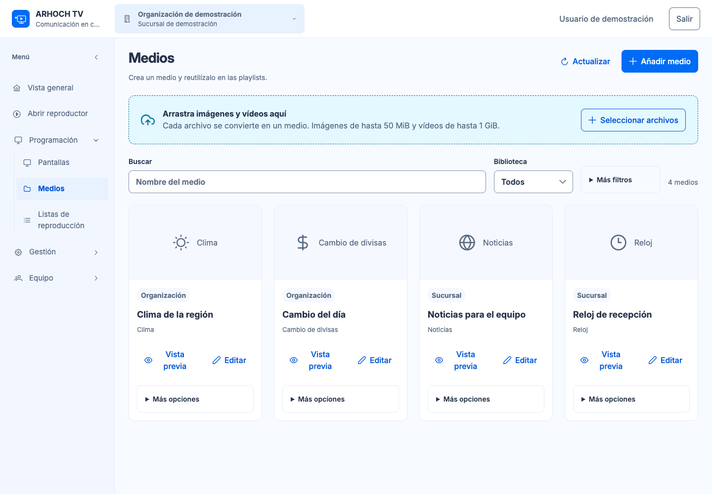
Task: Expand the Equipo menu section
Action: (57, 278)
